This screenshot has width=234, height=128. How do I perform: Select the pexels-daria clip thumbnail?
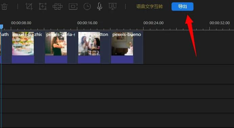tap(56, 44)
